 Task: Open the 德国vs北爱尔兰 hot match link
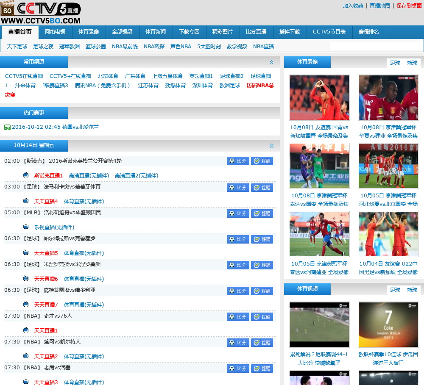point(81,127)
